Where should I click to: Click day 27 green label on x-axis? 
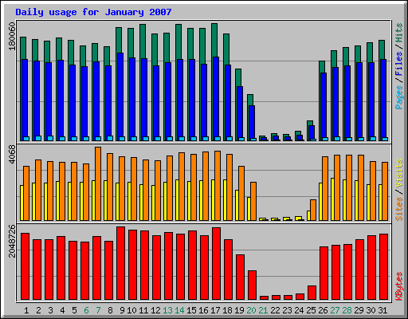335,310
